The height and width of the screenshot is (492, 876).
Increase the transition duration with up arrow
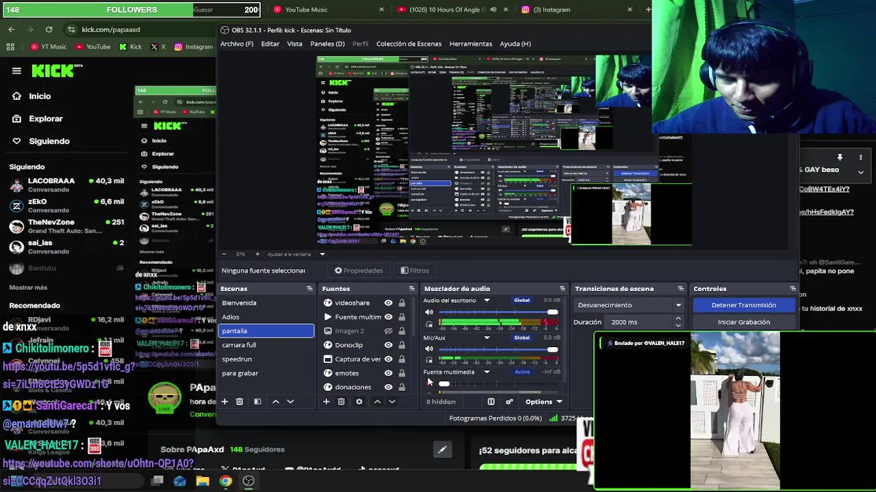(678, 319)
